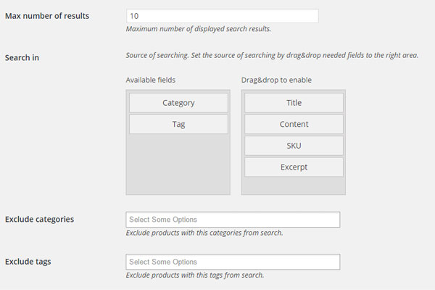The height and width of the screenshot is (290, 435).
Task: Open the Exclude tags options selector
Action: 233,262
